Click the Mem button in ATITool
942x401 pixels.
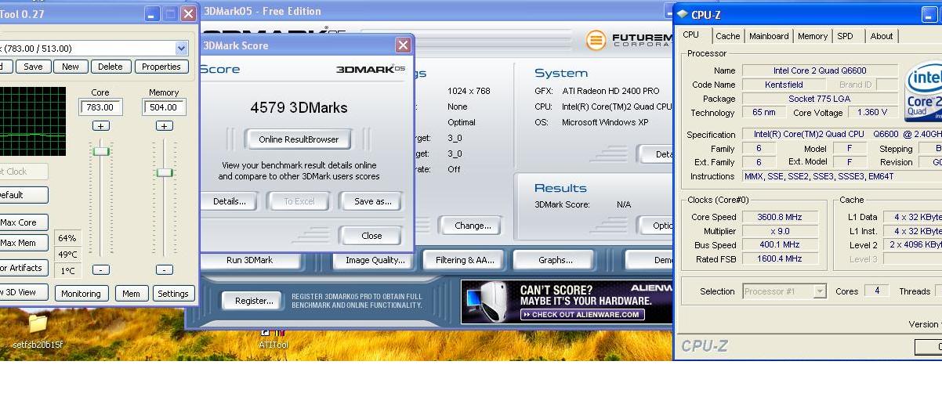(131, 294)
